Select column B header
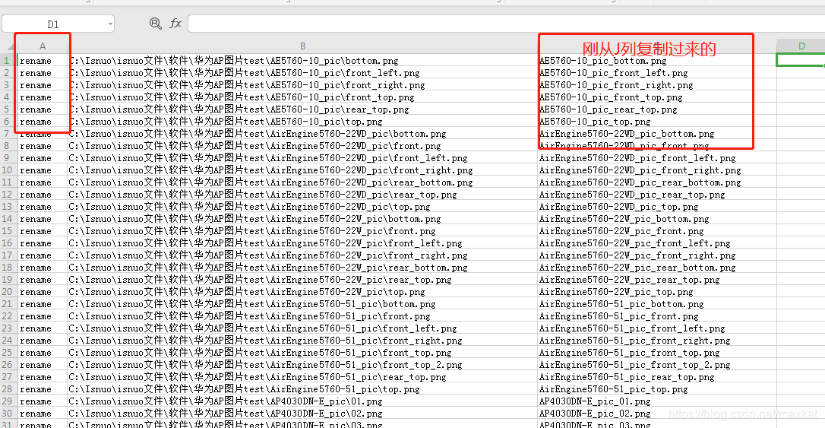 (302, 46)
